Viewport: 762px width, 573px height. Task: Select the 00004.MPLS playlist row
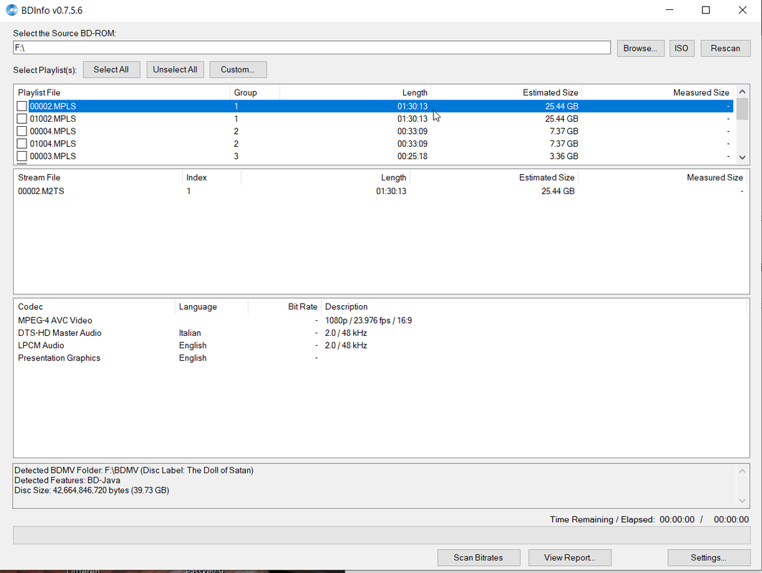(x=374, y=131)
